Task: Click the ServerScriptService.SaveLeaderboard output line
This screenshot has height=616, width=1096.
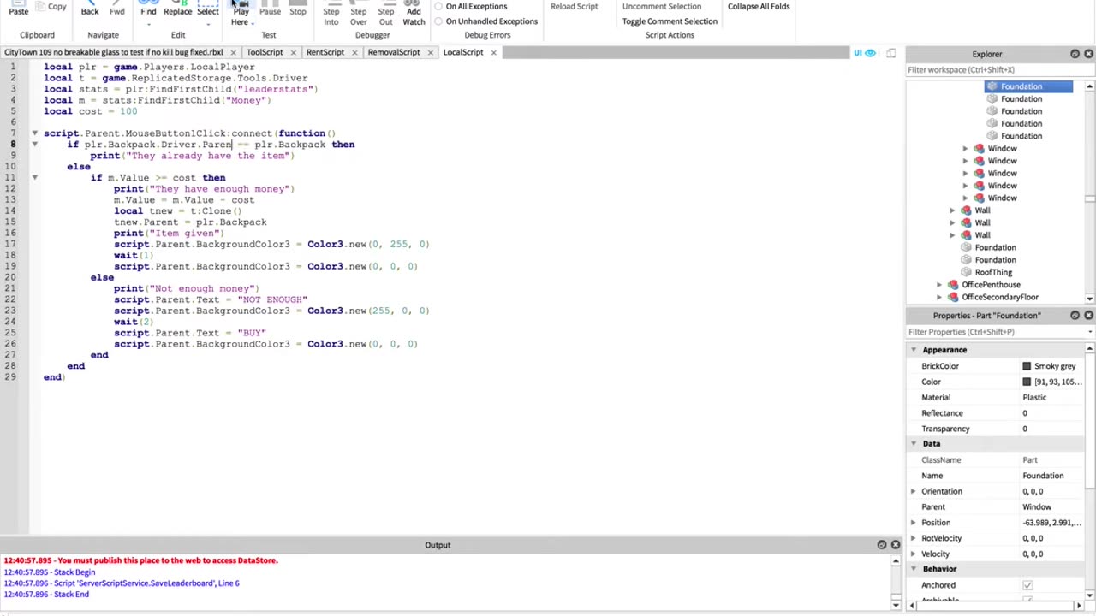Action: point(122,583)
